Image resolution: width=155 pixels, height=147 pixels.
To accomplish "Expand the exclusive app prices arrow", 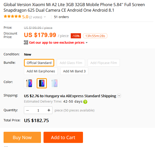I will coord(87,43).
